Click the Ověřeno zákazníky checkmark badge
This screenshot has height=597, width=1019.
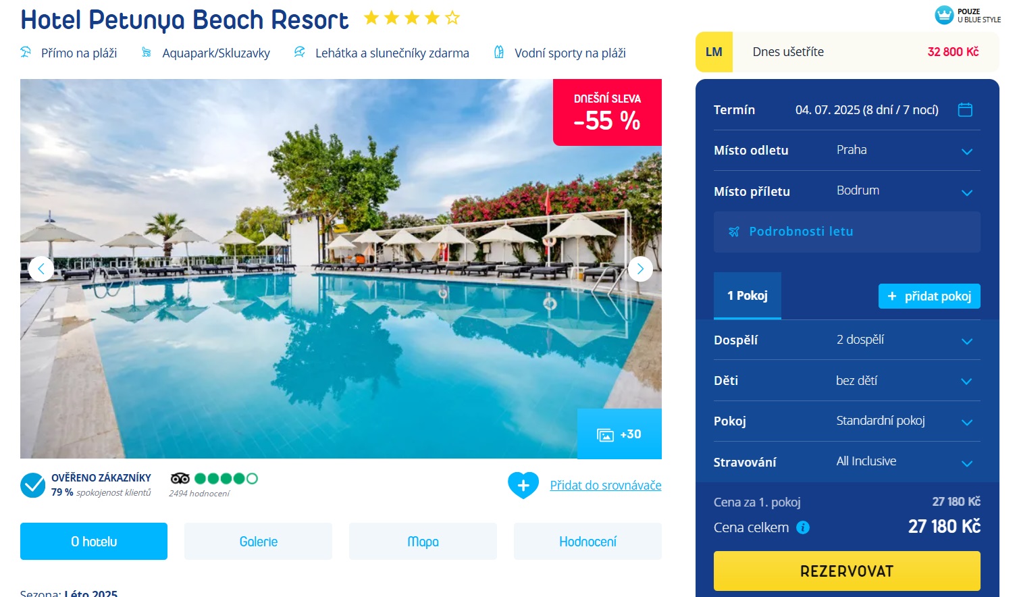pyautogui.click(x=32, y=485)
